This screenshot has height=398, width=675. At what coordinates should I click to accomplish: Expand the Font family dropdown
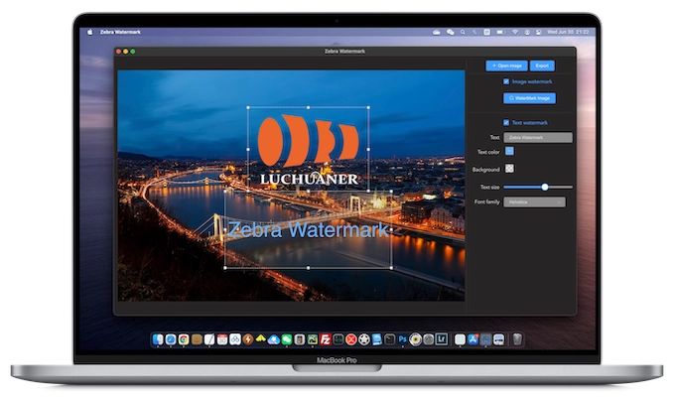(x=535, y=201)
